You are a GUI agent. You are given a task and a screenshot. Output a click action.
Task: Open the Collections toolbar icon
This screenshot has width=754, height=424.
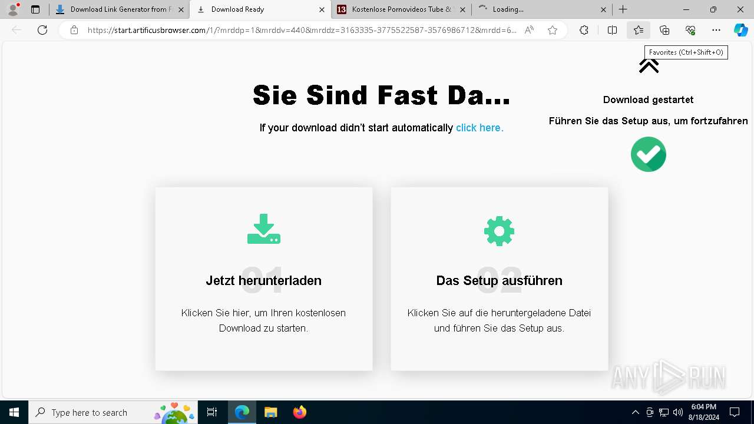664,30
